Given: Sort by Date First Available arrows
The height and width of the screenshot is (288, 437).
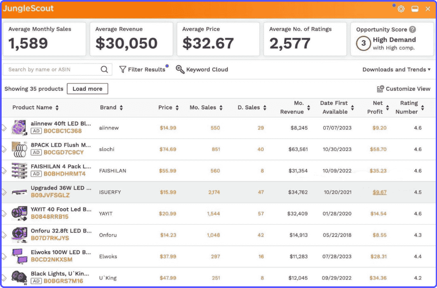Looking at the screenshot, I should [x=353, y=108].
